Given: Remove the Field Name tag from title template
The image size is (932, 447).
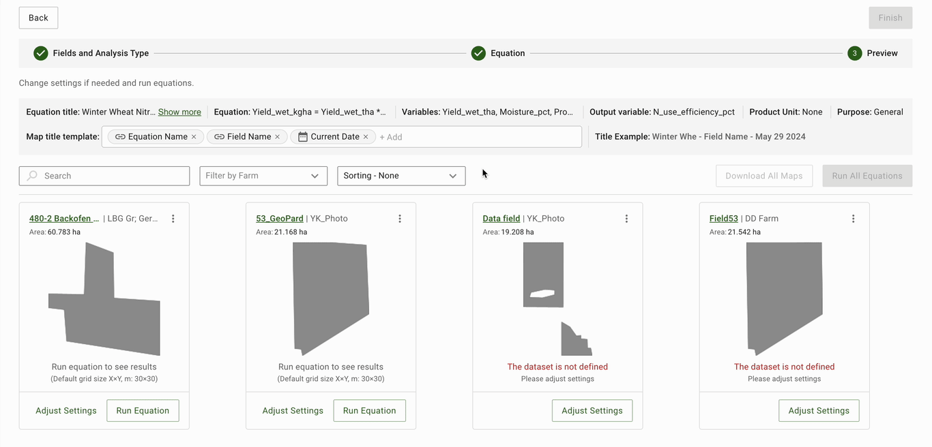Looking at the screenshot, I should pyautogui.click(x=277, y=137).
